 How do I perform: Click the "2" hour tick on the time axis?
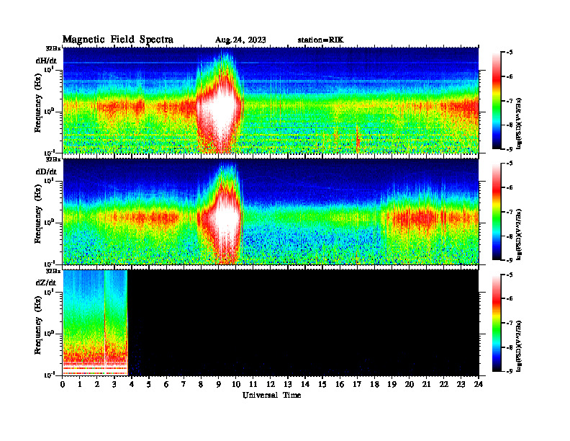point(96,384)
